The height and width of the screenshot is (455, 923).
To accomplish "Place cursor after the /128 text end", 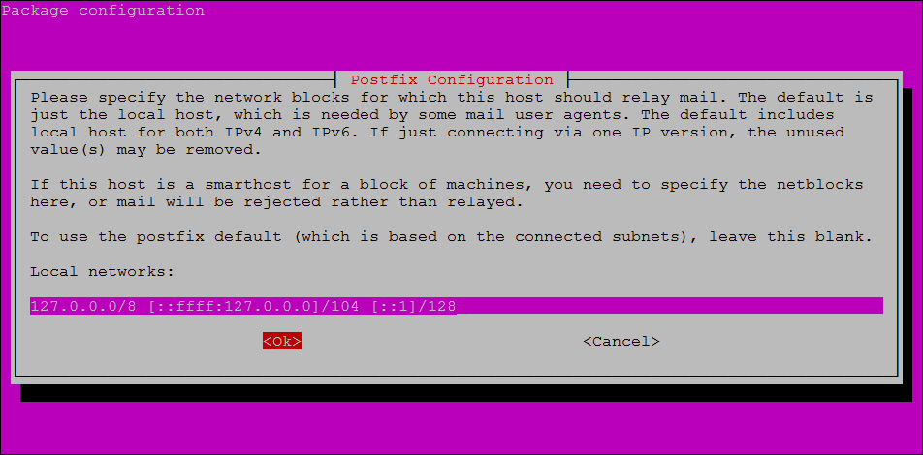I will click(x=459, y=306).
